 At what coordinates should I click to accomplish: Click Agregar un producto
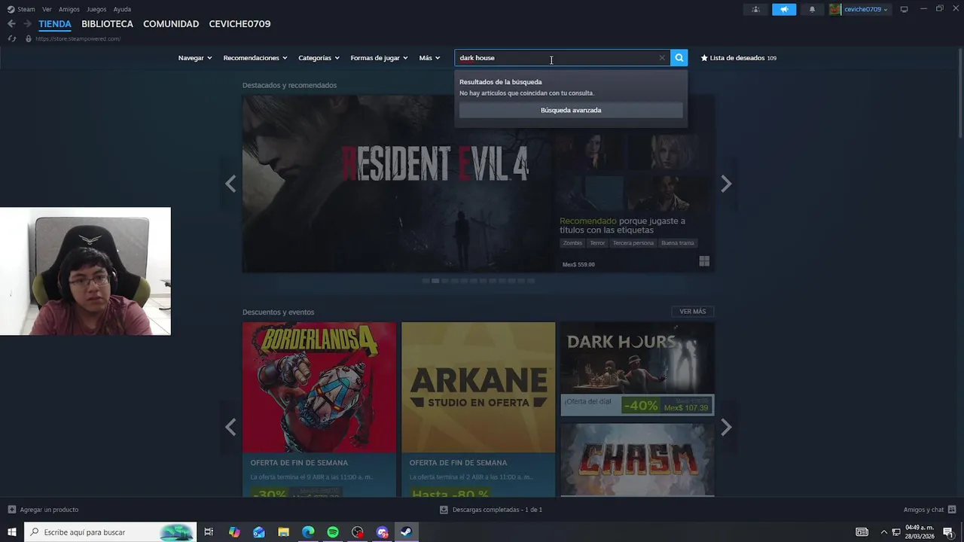tap(43, 510)
